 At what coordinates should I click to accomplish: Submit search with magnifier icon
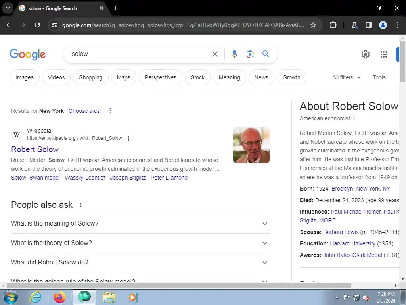coord(266,54)
